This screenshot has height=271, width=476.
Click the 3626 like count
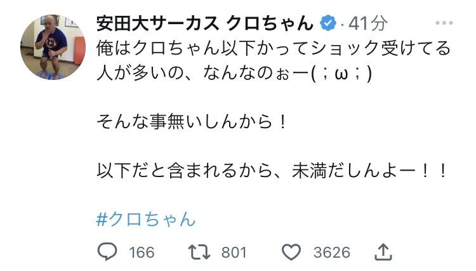(331, 253)
